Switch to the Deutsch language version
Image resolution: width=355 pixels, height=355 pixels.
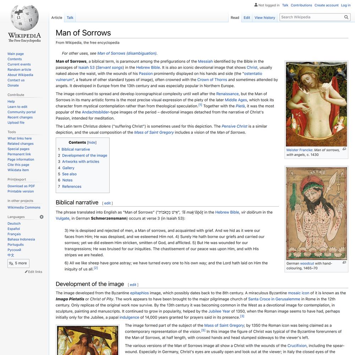14,223
